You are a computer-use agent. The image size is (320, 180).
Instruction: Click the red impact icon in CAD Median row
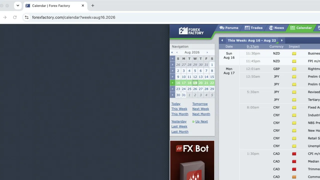point(294,161)
